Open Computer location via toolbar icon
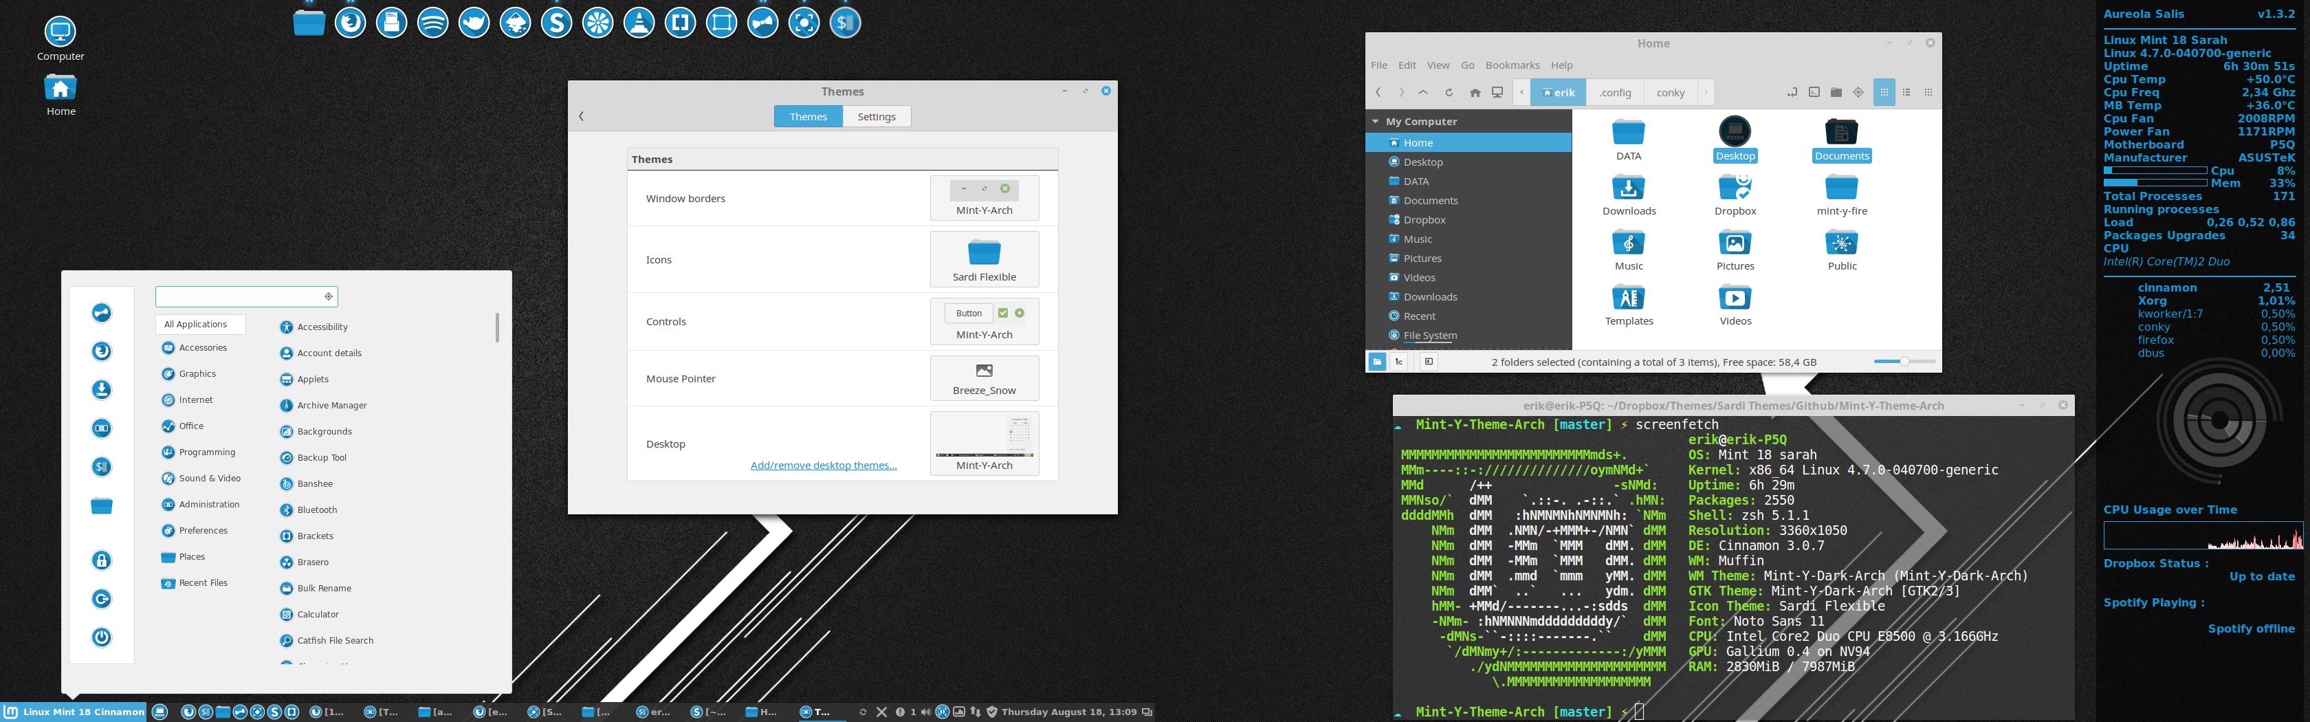 click(1497, 92)
